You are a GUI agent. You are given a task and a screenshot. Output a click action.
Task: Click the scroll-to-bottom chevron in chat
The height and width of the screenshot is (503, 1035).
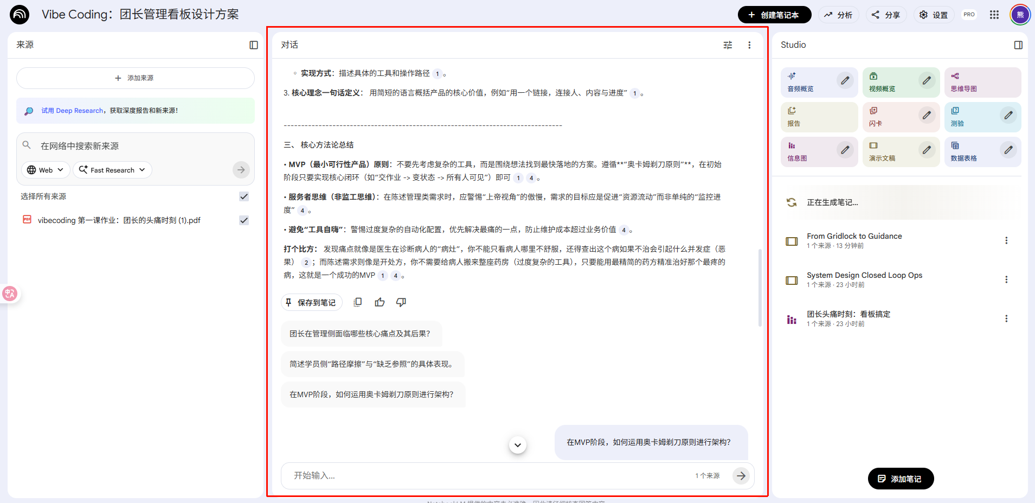(517, 444)
